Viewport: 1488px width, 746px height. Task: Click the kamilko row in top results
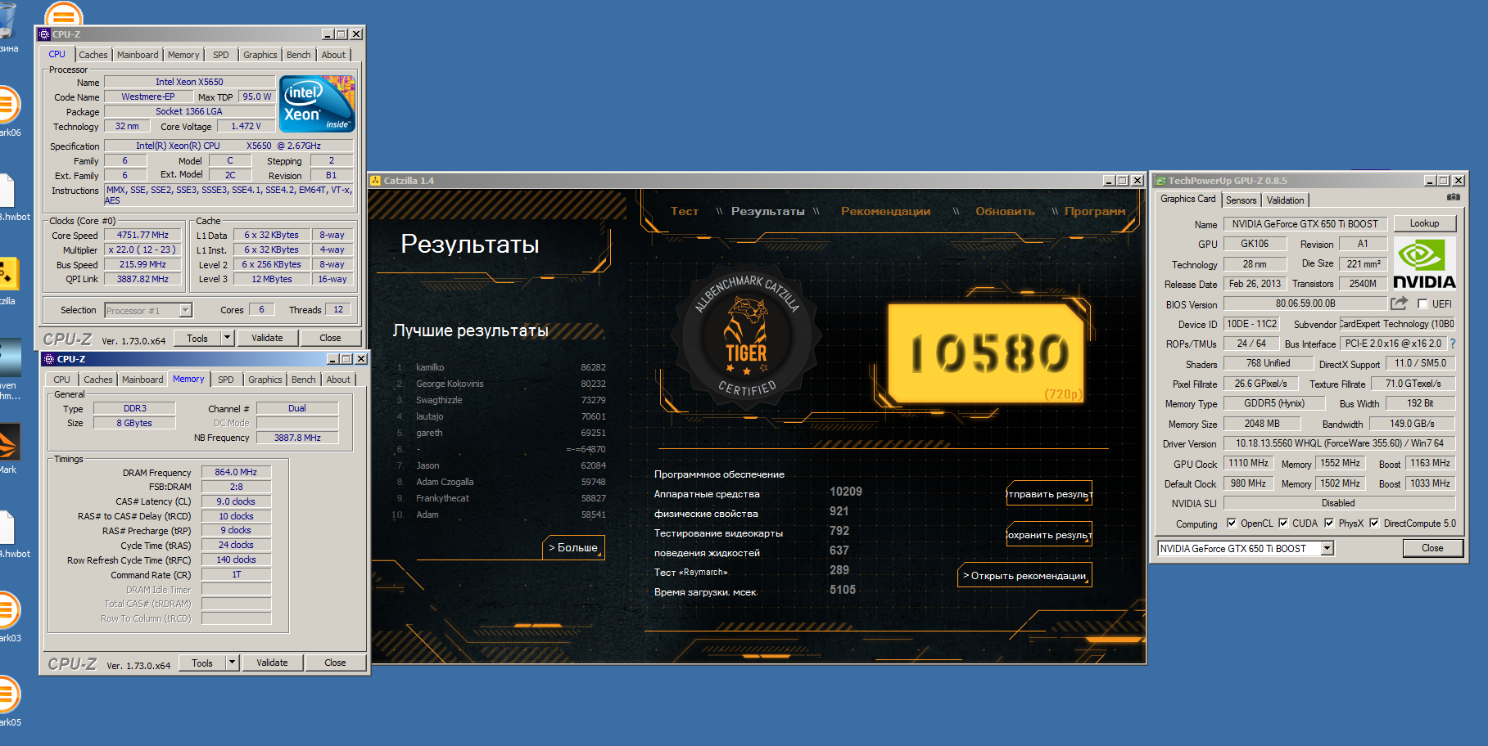[x=500, y=367]
